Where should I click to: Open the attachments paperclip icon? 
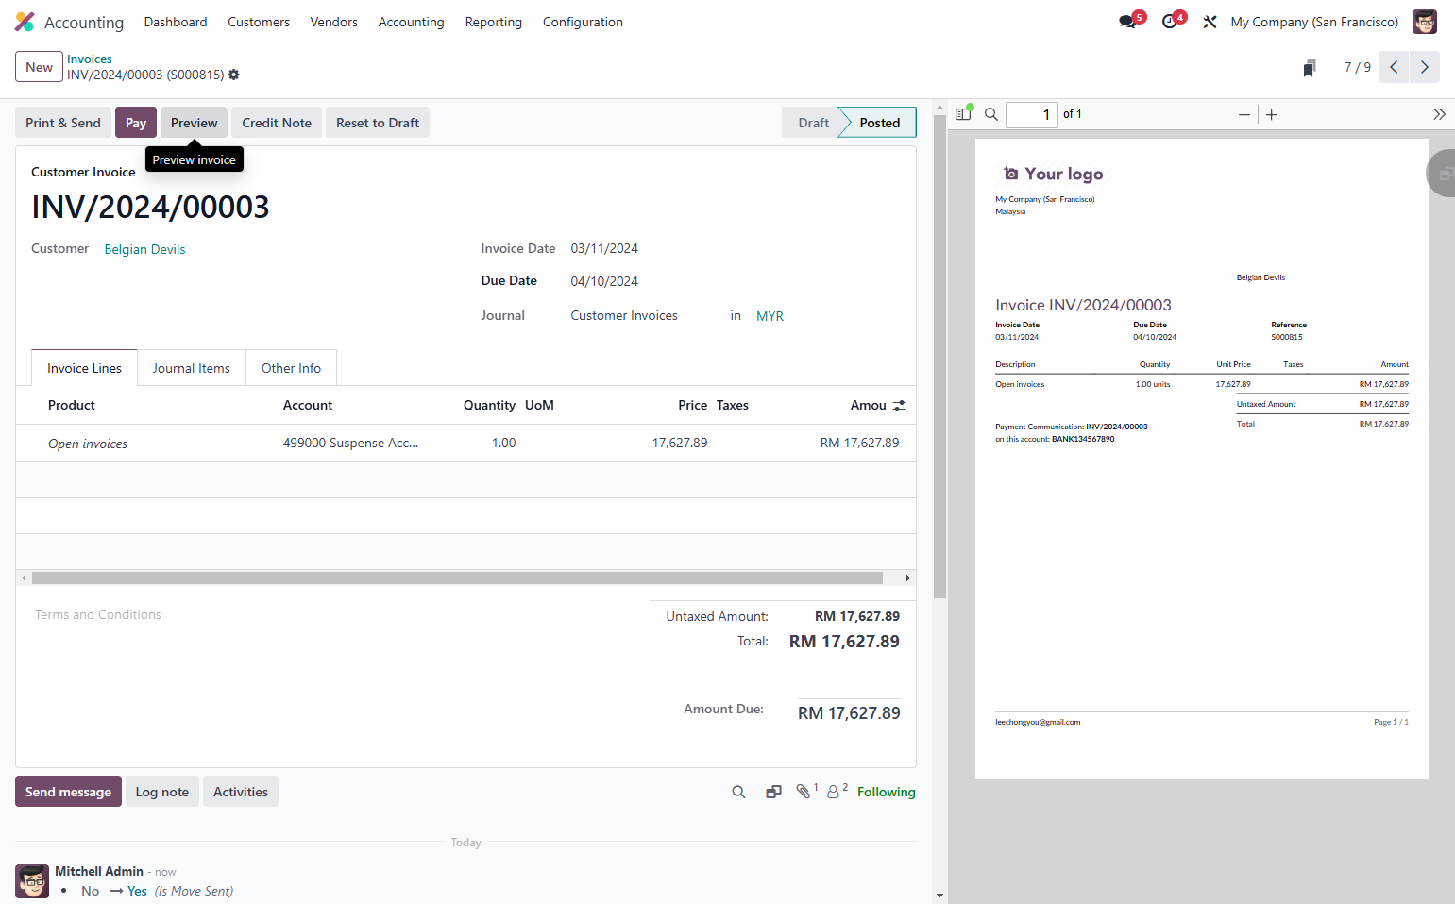(x=804, y=792)
